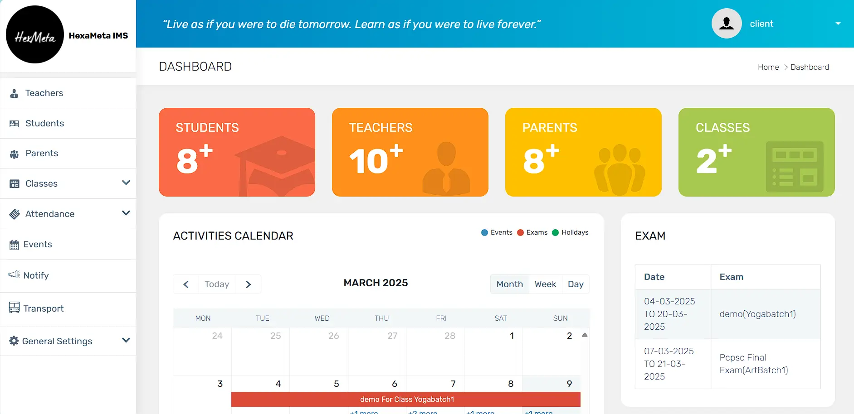Select the Month calendar view

pos(509,284)
